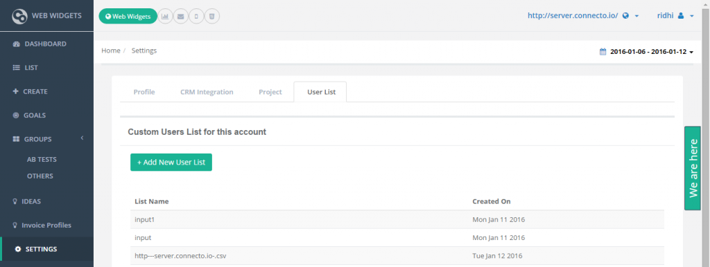
Task: Click the Settings gear icon
Action: point(18,249)
